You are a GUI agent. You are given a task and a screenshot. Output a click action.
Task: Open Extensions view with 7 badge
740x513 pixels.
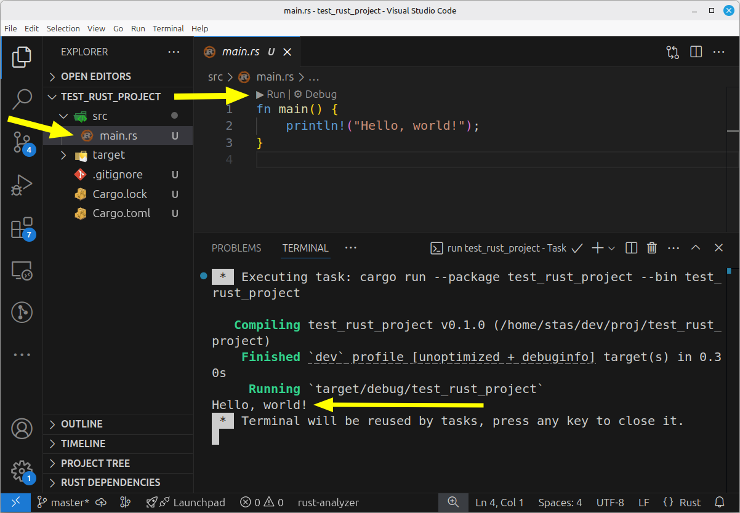(22, 228)
